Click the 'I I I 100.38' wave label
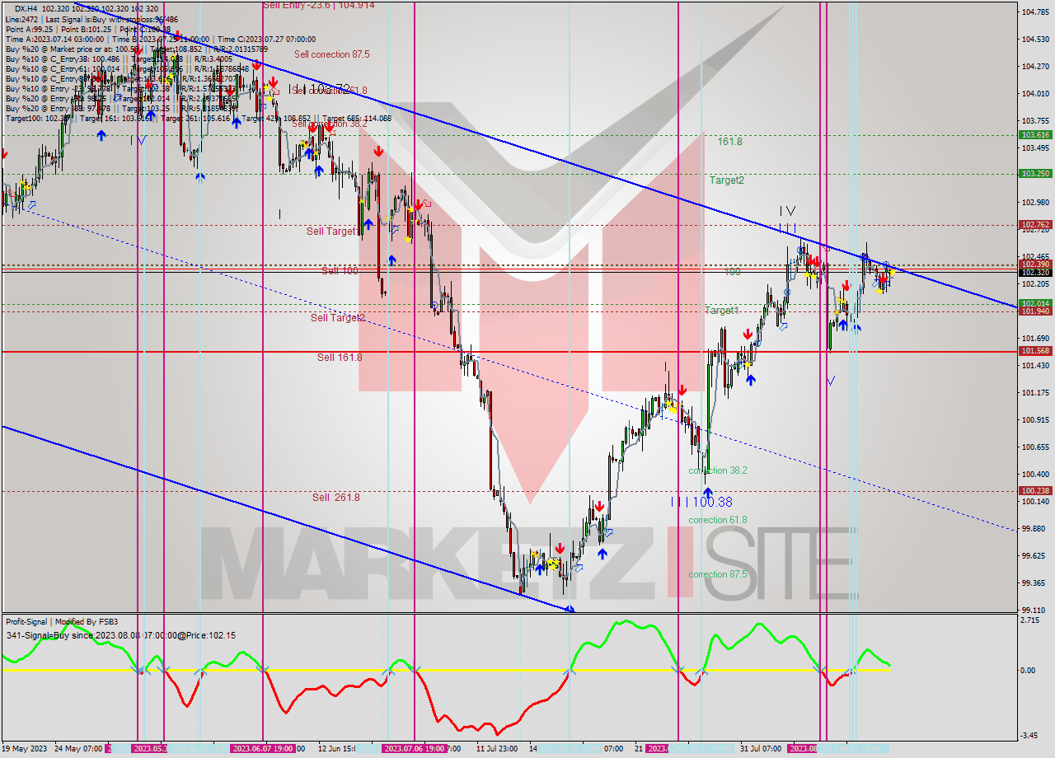Viewport: 1055px width, 758px height. (701, 502)
